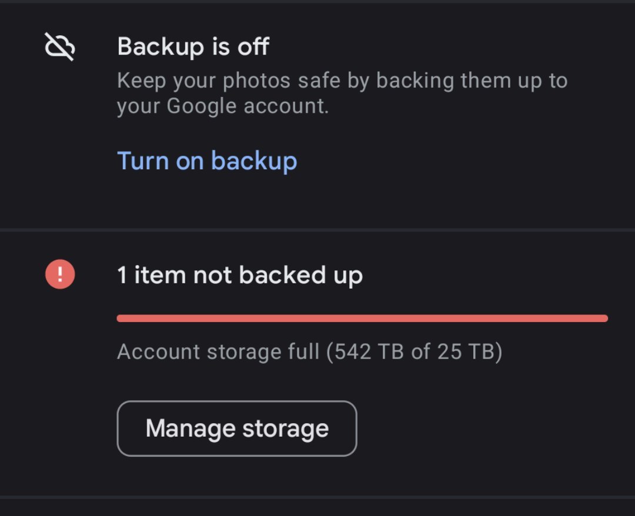The width and height of the screenshot is (635, 516).
Task: Tap the word 'backup' in the blue link
Action: tap(254, 161)
